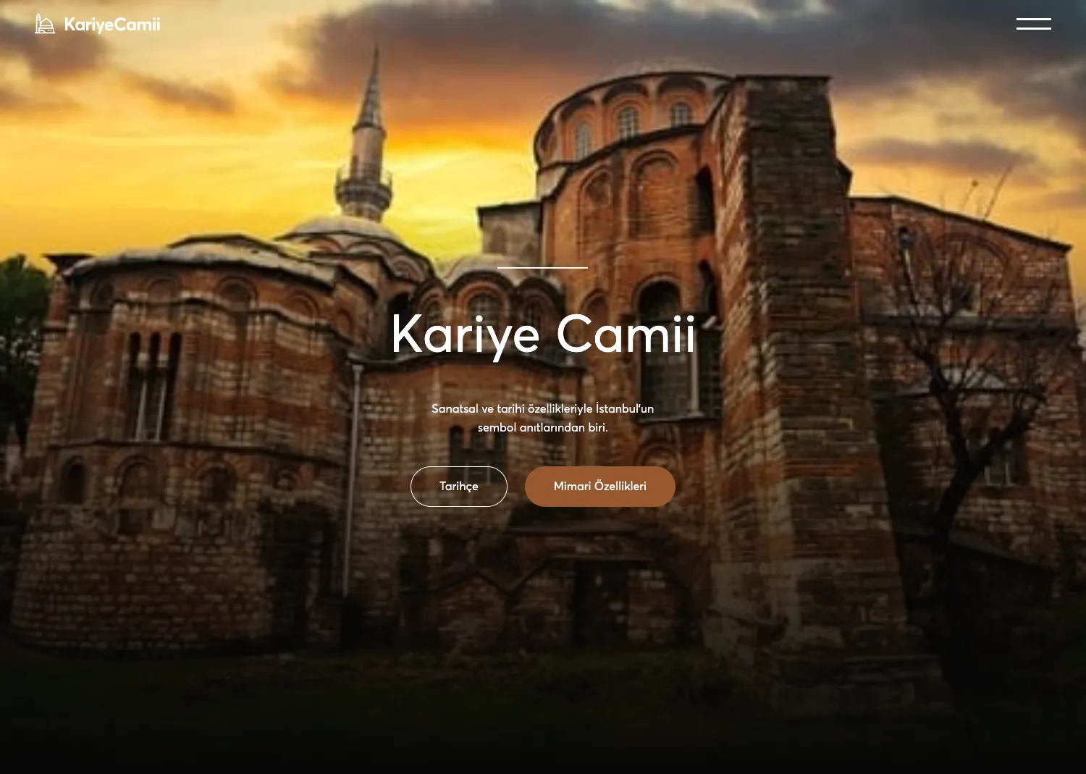Image resolution: width=1086 pixels, height=774 pixels.
Task: Click the KariyeCamii site name link
Action: (112, 25)
